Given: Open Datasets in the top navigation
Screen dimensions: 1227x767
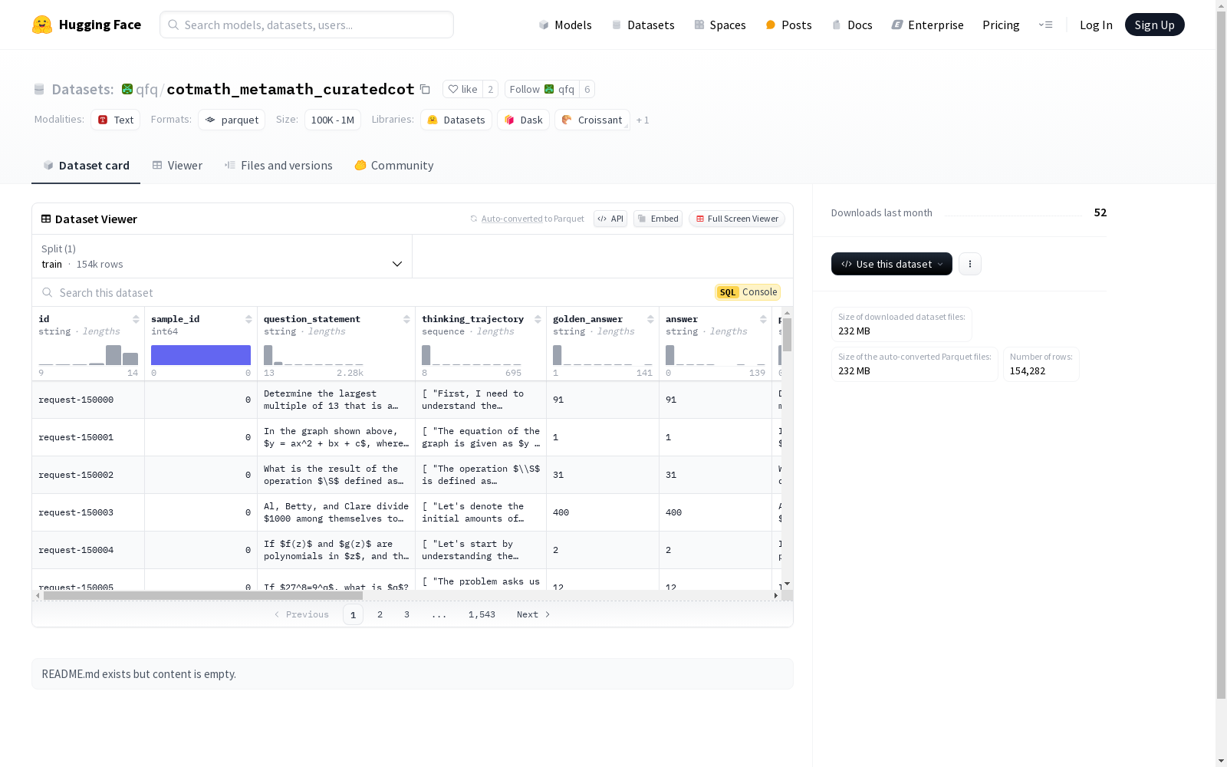Looking at the screenshot, I should 643,25.
